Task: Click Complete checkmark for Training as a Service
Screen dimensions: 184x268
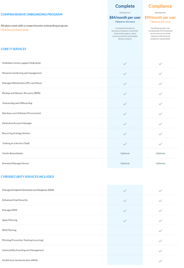Action: point(125,144)
